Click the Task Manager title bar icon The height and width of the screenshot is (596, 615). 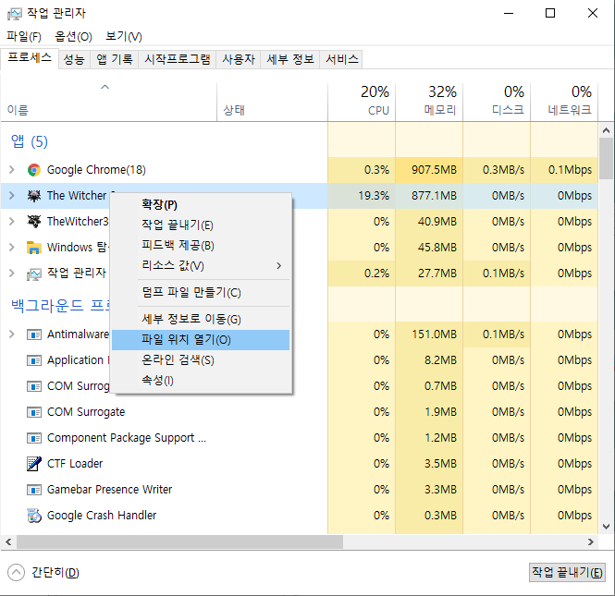(15, 14)
